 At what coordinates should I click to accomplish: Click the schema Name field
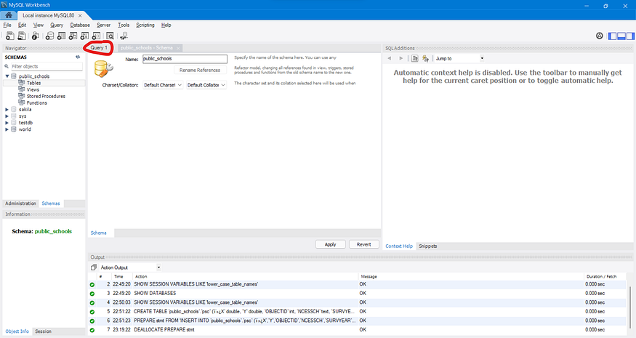click(x=185, y=59)
